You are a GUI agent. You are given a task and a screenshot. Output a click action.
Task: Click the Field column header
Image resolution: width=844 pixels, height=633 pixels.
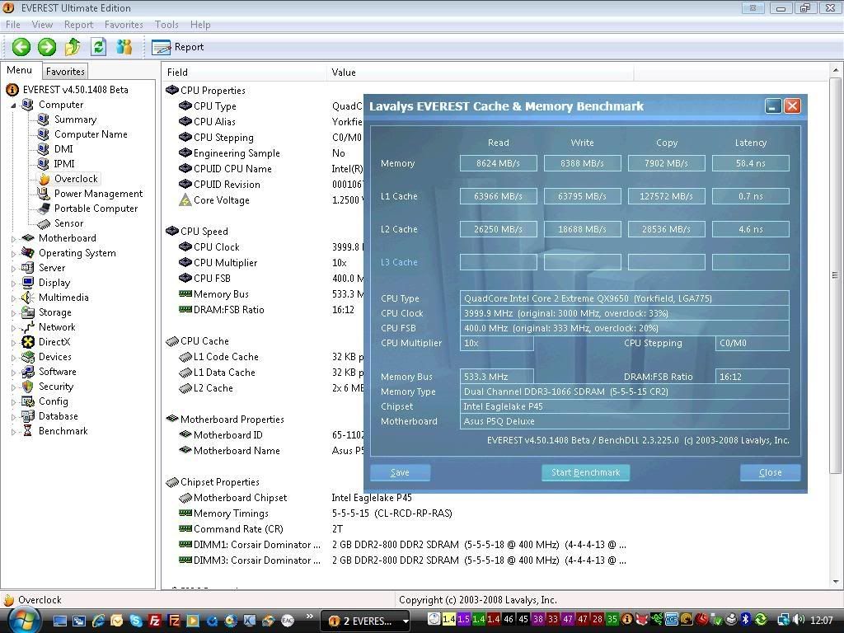pos(244,73)
